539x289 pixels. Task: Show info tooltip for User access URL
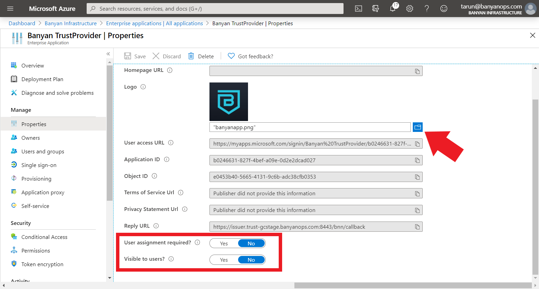click(171, 143)
